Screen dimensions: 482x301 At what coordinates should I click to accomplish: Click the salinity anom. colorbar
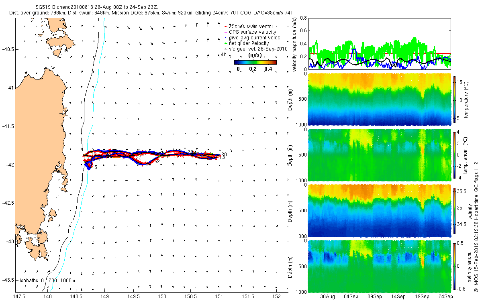(455, 266)
